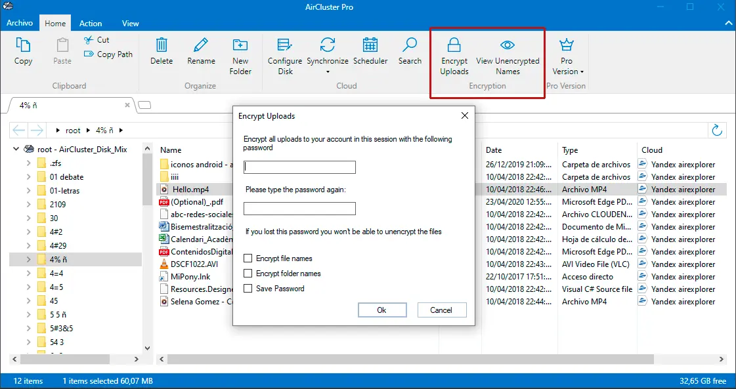Close the '4% ñ' tab
736x389 pixels.
(x=127, y=106)
